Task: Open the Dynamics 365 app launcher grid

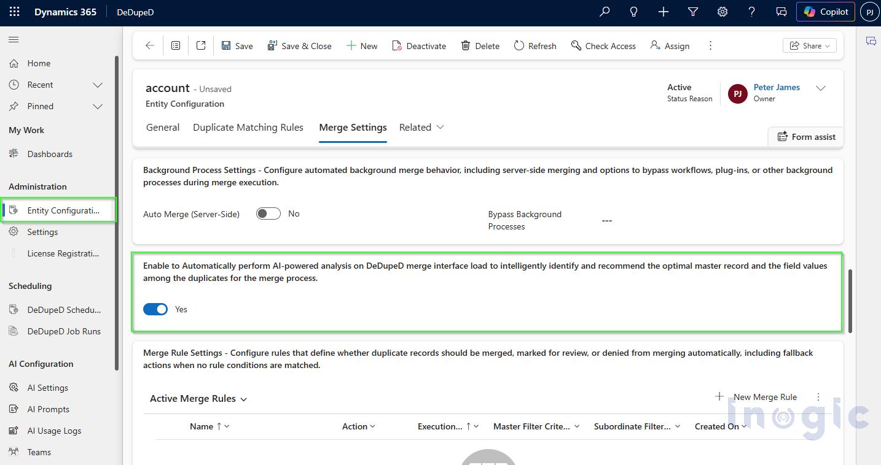Action: pos(14,12)
